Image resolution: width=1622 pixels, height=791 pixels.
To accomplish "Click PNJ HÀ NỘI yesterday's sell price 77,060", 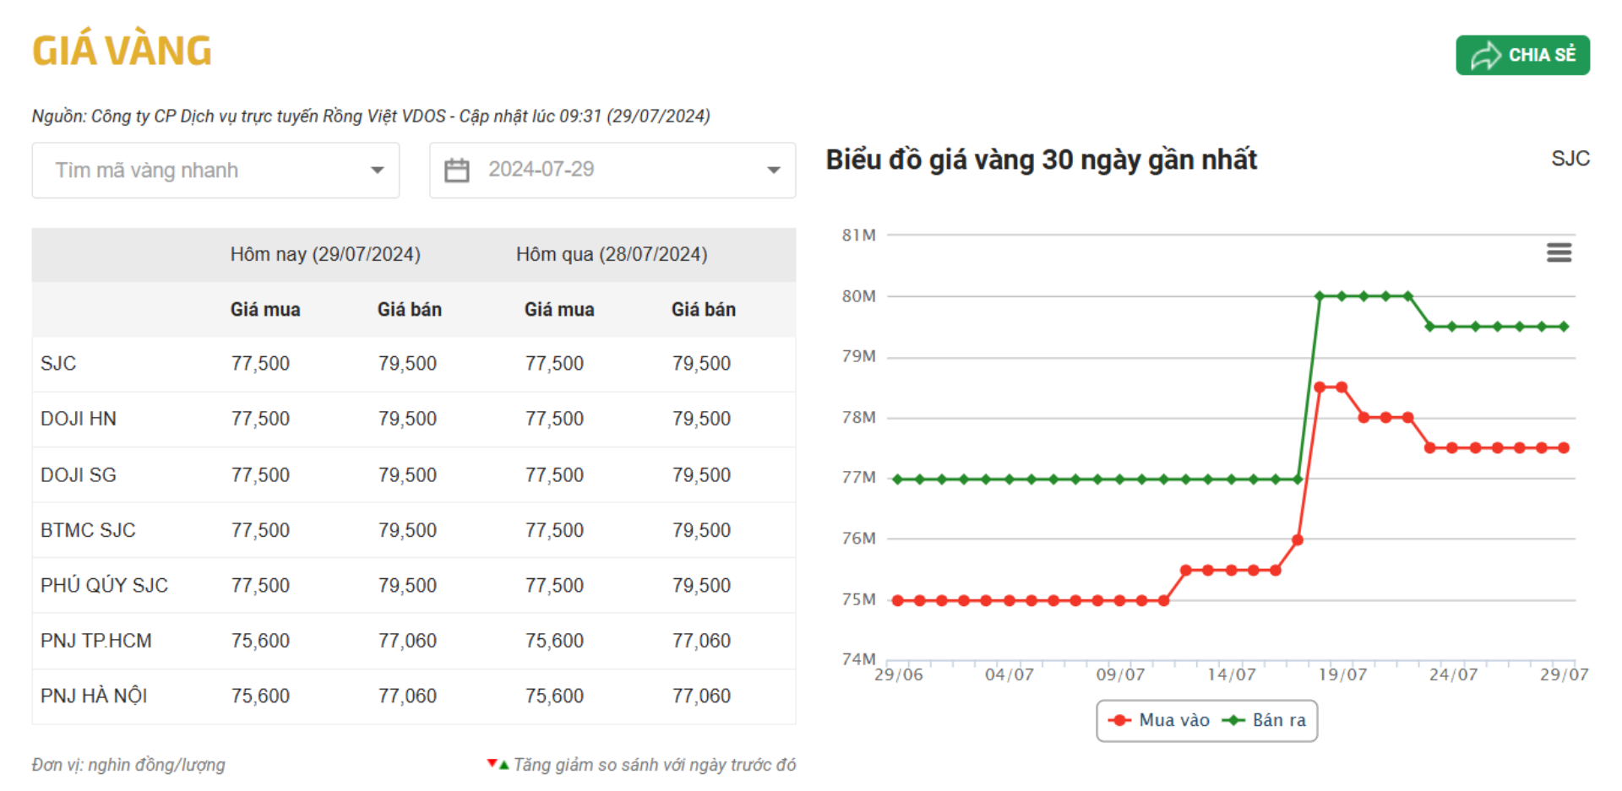I will coord(701,696).
